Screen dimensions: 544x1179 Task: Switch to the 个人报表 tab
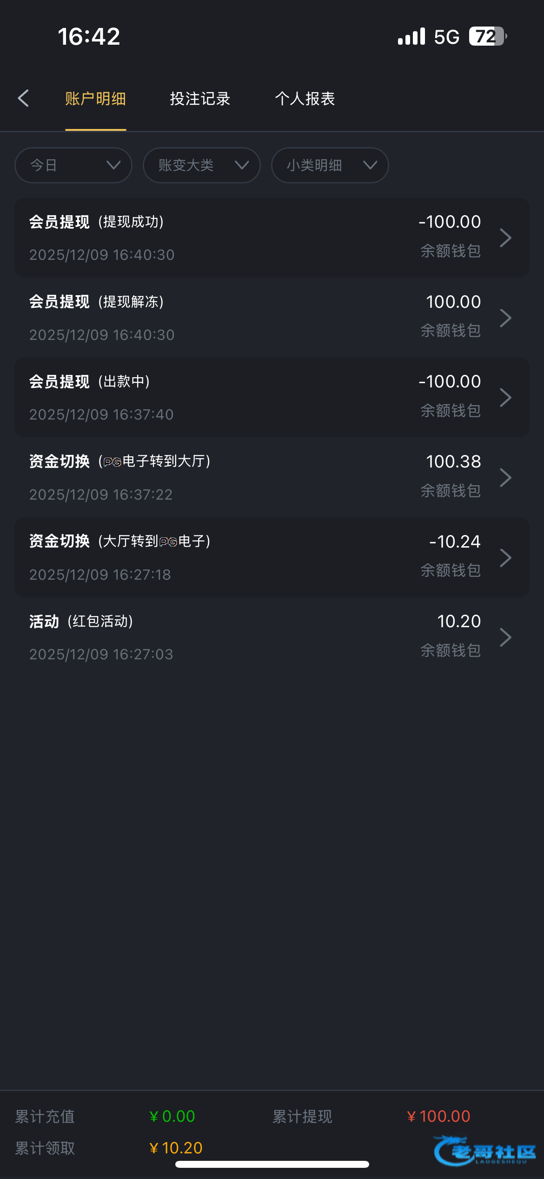(305, 99)
